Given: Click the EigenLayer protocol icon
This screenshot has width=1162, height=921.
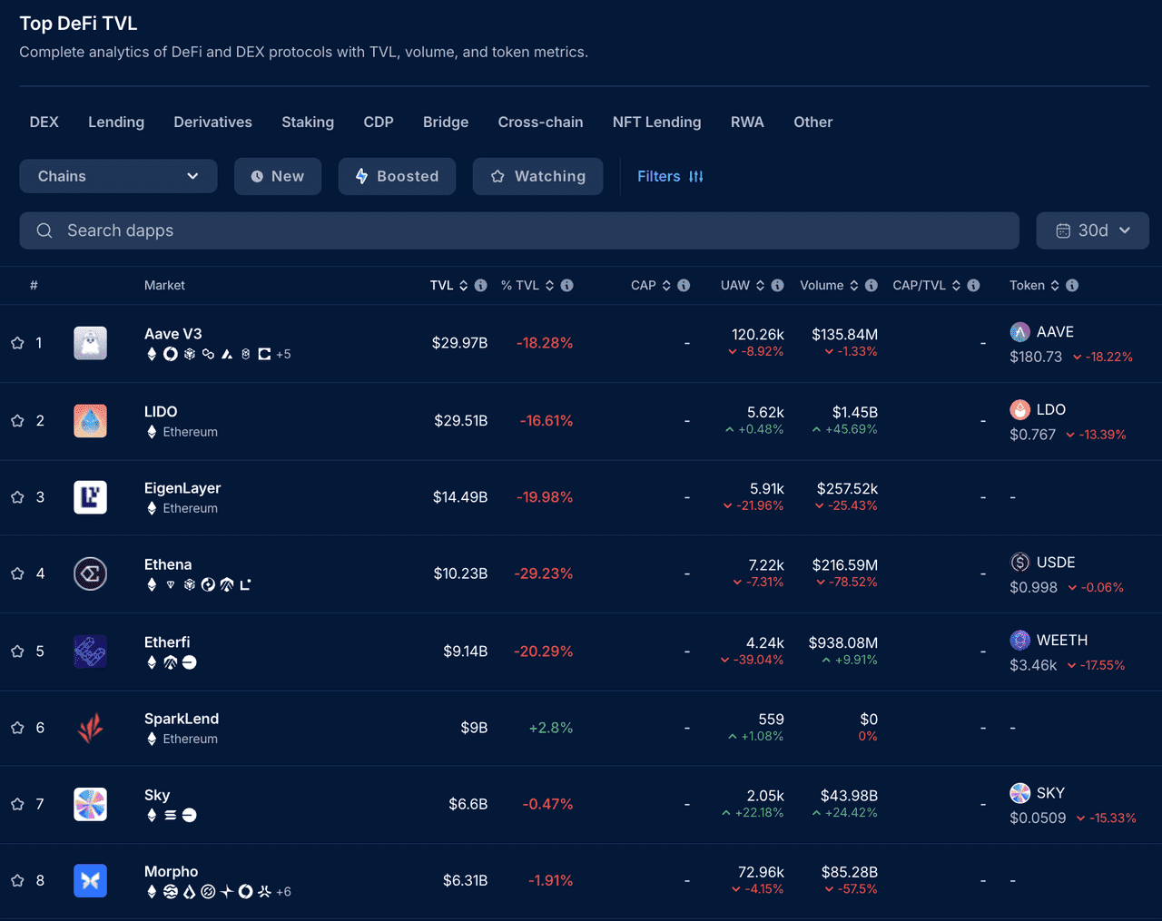Looking at the screenshot, I should tap(90, 497).
